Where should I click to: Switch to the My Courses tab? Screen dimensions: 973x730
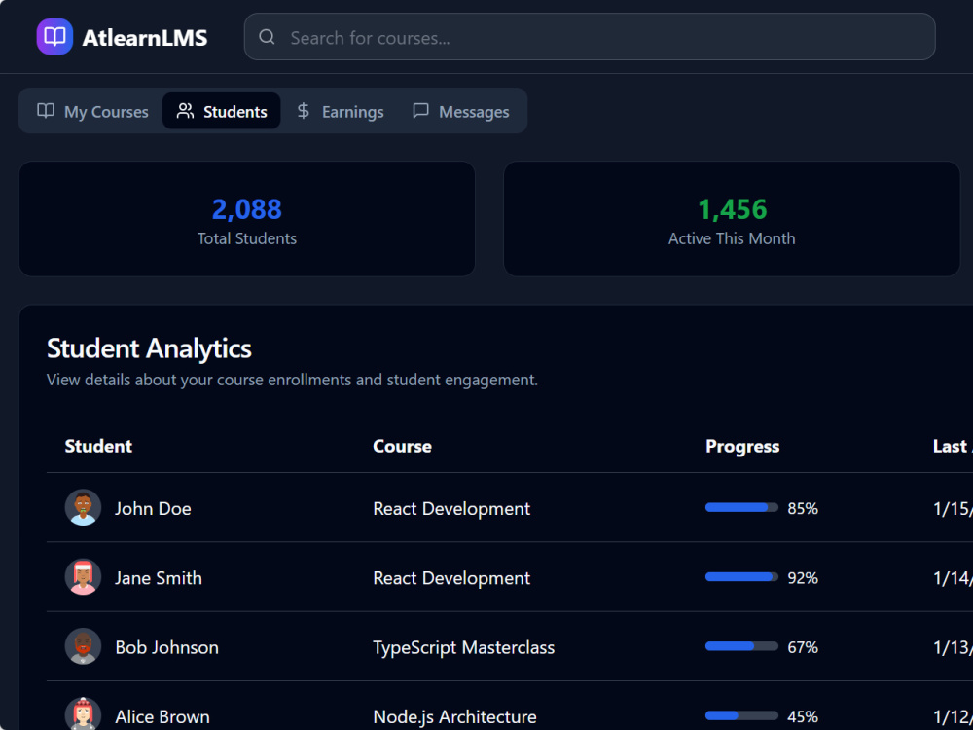pyautogui.click(x=92, y=111)
